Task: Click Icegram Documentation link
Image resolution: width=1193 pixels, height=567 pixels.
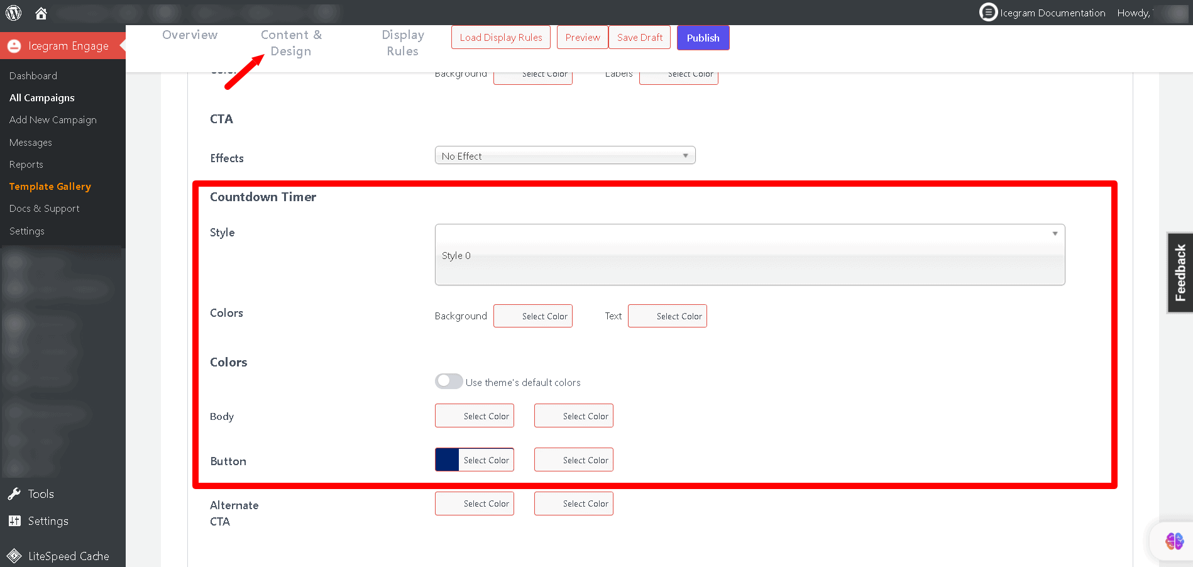Action: (x=1052, y=13)
